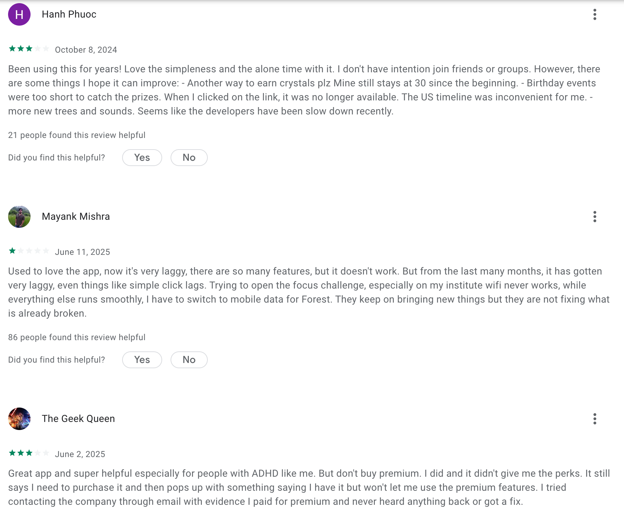
Task: Open options menu for Hanh Phuoc's review
Action: coord(595,14)
